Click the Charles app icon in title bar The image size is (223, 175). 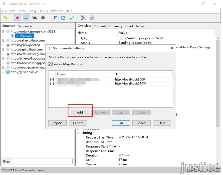pos(4,4)
